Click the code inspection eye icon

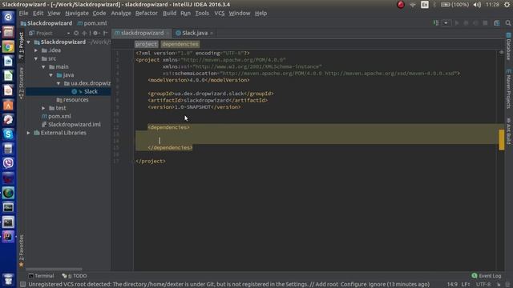pos(501,52)
